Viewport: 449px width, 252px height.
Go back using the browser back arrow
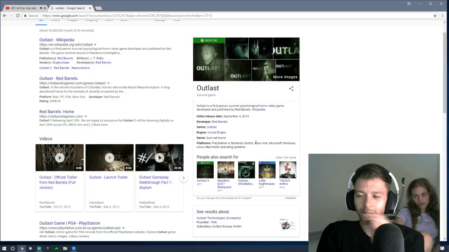(5, 16)
